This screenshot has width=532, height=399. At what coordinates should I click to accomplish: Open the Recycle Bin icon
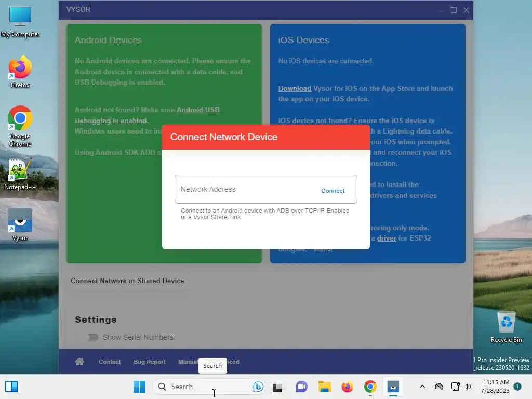506,327
